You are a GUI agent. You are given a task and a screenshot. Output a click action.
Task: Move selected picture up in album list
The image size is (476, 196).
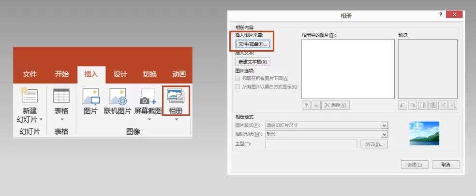[x=306, y=105]
